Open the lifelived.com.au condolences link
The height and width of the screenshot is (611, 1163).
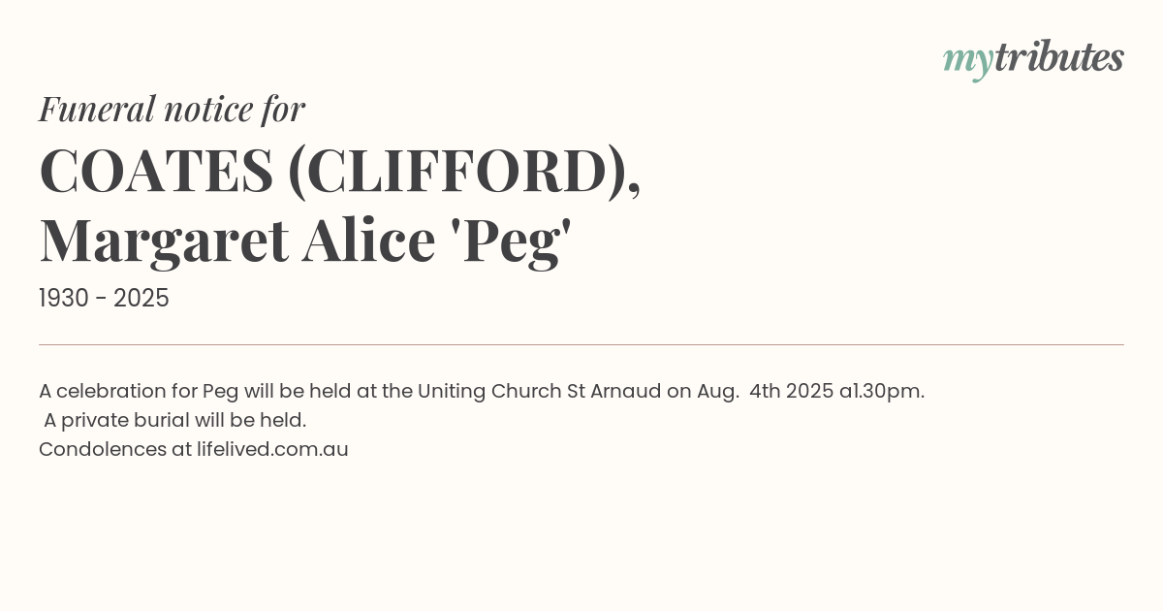[272, 450]
